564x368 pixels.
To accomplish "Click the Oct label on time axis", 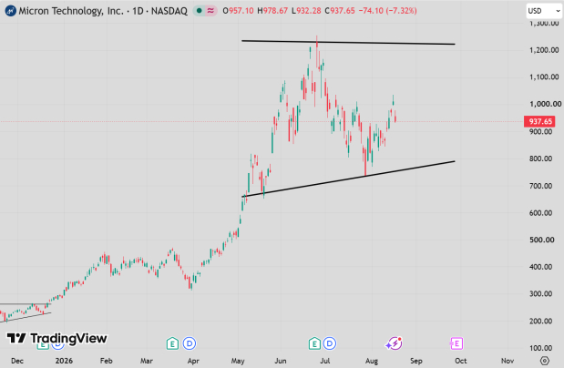I will pos(460,361).
